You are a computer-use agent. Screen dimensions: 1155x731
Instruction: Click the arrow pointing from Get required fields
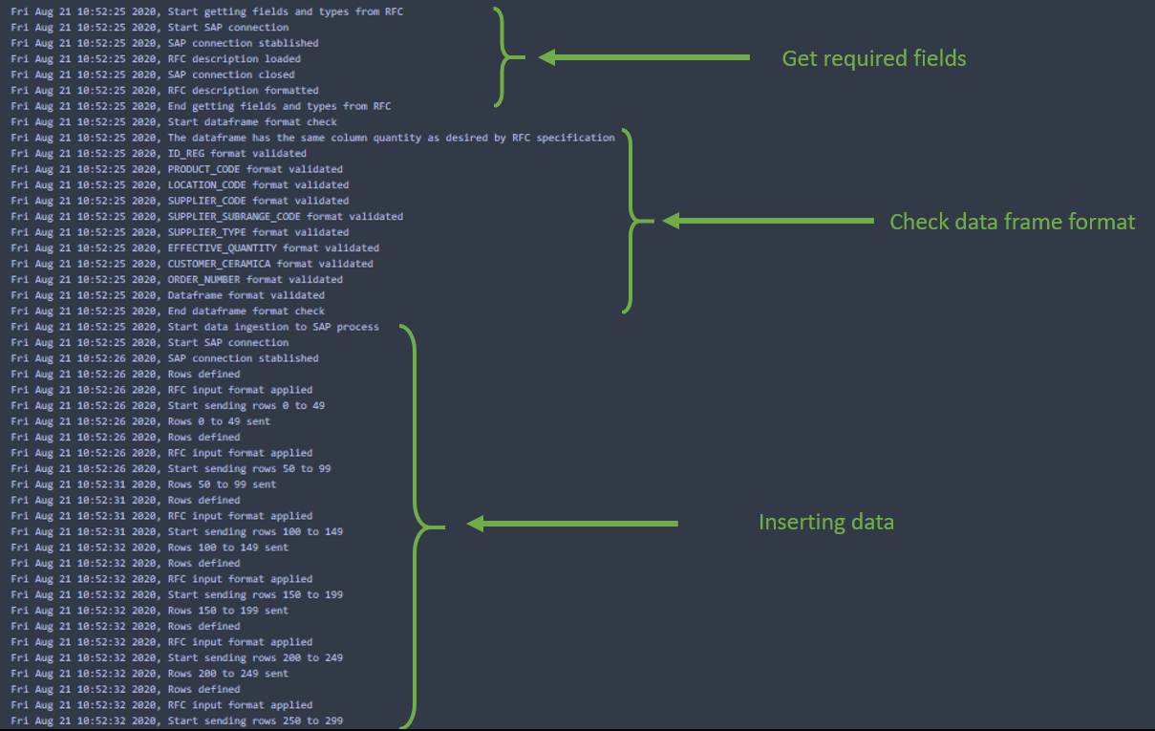tap(643, 58)
